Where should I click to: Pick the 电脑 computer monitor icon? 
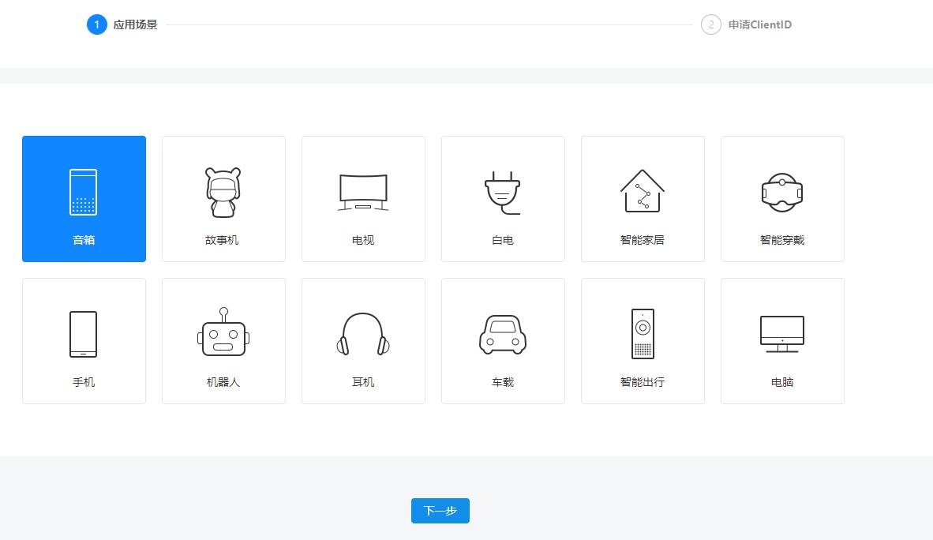pos(782,334)
